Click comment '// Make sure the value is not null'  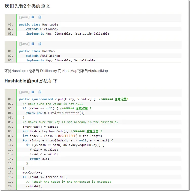[x=53, y=104]
